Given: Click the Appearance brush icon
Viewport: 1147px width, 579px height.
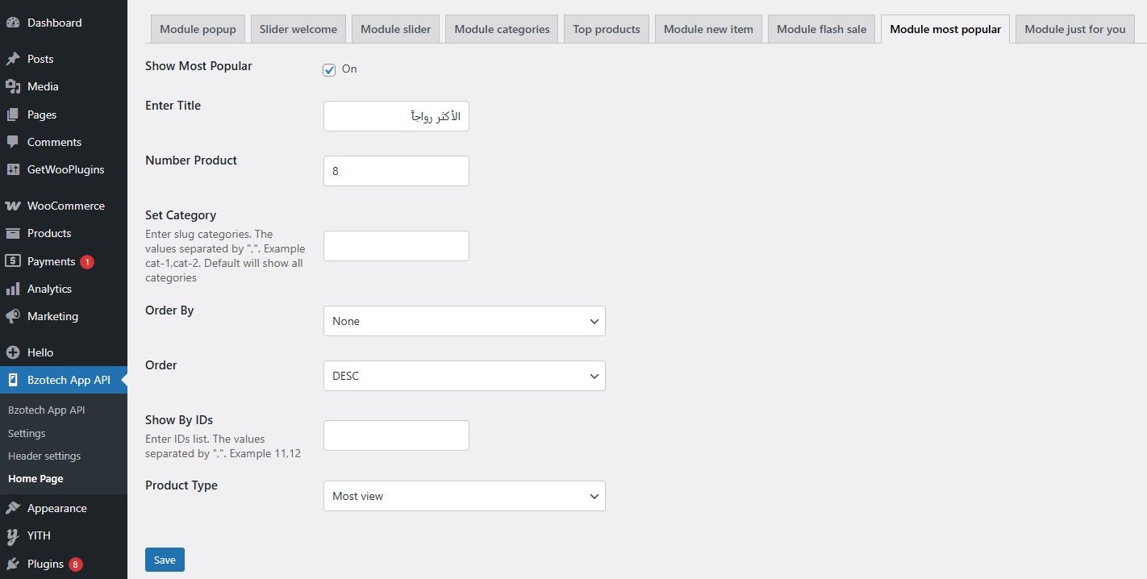Looking at the screenshot, I should 13,508.
